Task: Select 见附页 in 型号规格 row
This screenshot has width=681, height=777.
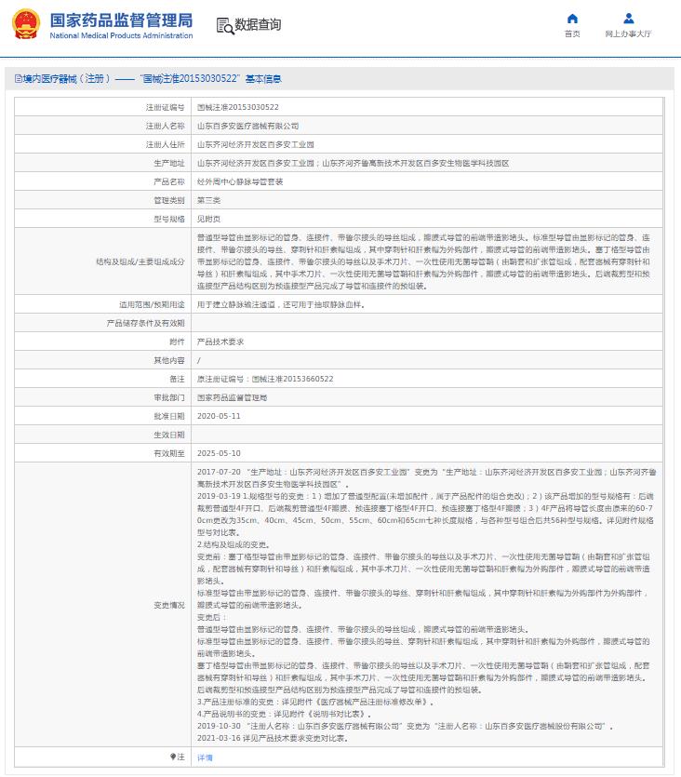Action: pyautogui.click(x=208, y=219)
